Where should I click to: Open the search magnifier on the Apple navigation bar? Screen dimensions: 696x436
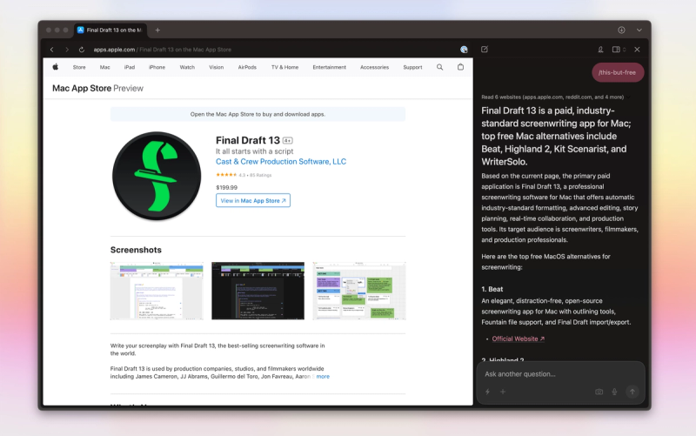click(x=439, y=67)
